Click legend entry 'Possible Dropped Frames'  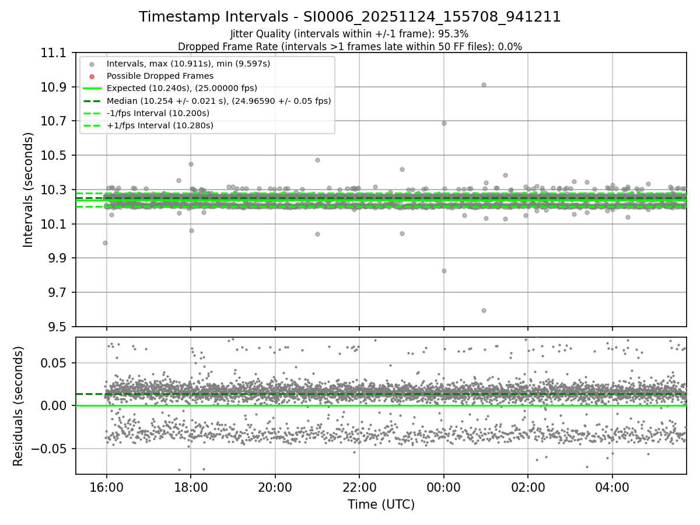point(160,76)
